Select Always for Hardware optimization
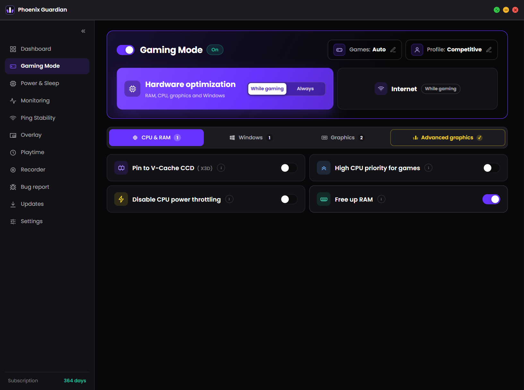The height and width of the screenshot is (390, 524). pyautogui.click(x=305, y=89)
